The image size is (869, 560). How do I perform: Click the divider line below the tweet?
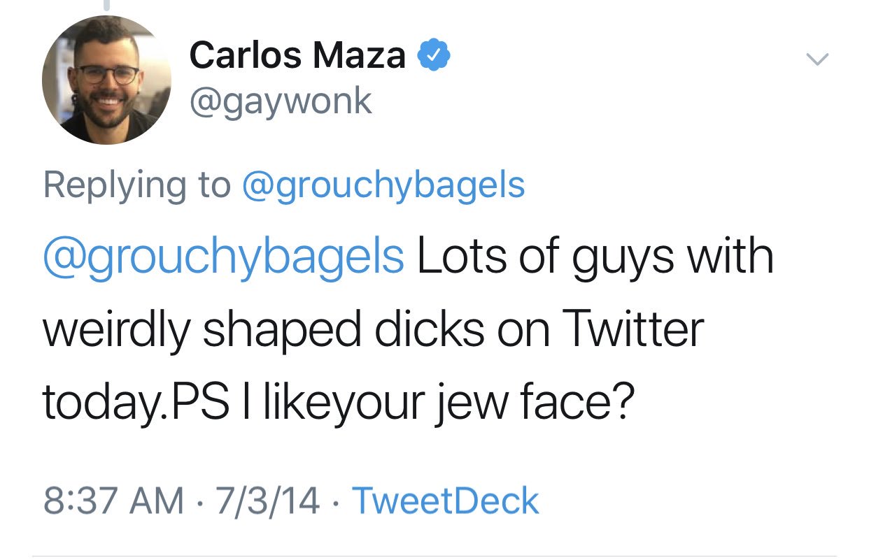[434, 557]
